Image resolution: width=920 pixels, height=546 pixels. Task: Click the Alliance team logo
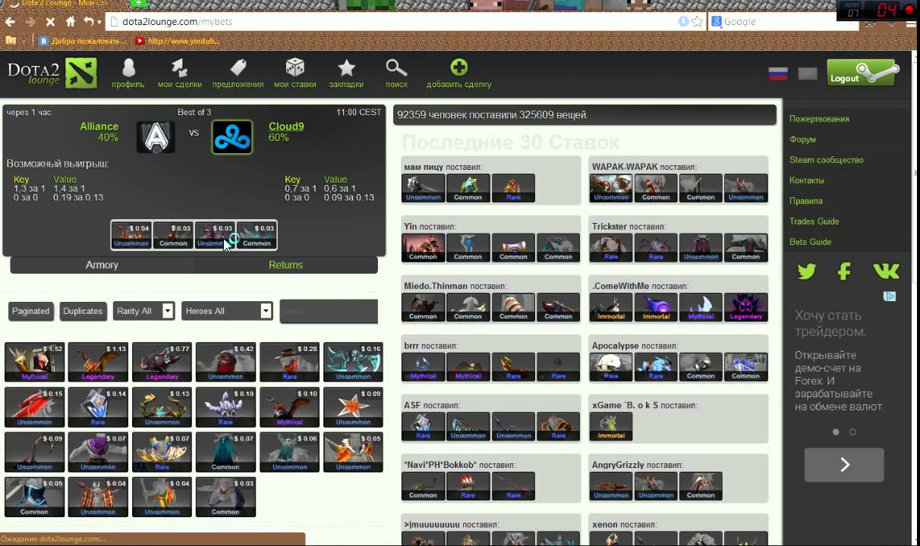point(156,137)
